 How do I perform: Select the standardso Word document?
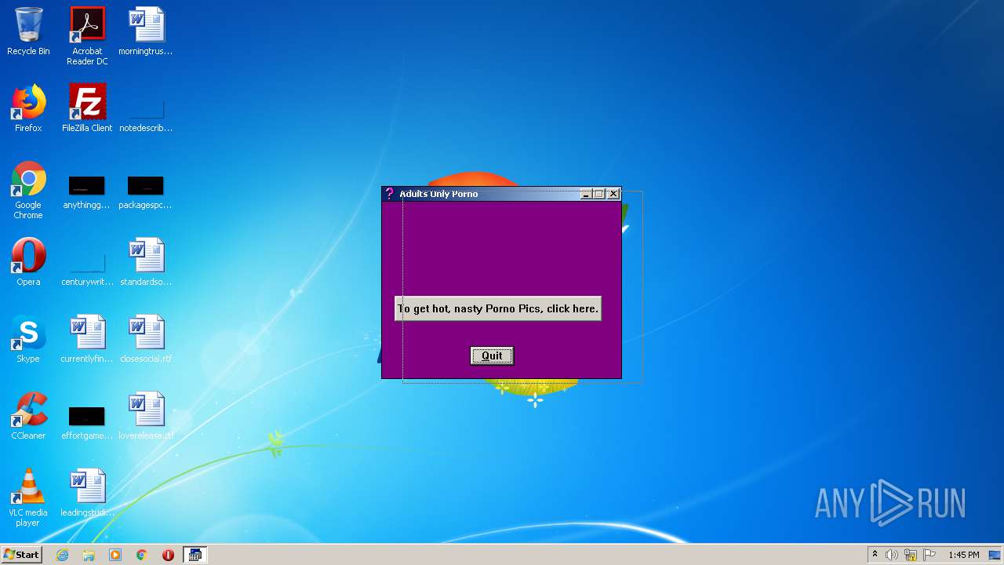tap(146, 262)
